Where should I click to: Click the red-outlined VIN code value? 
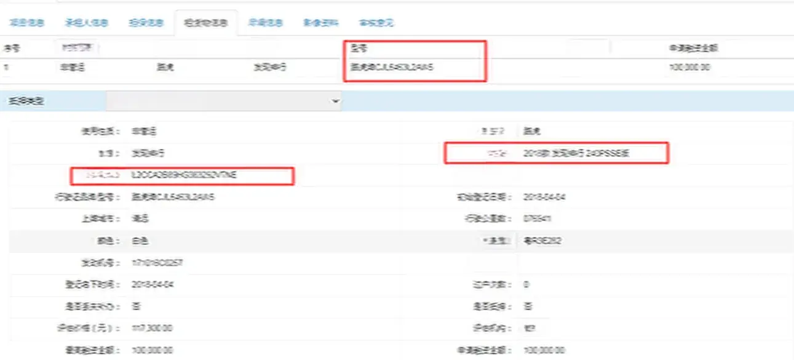click(x=184, y=175)
